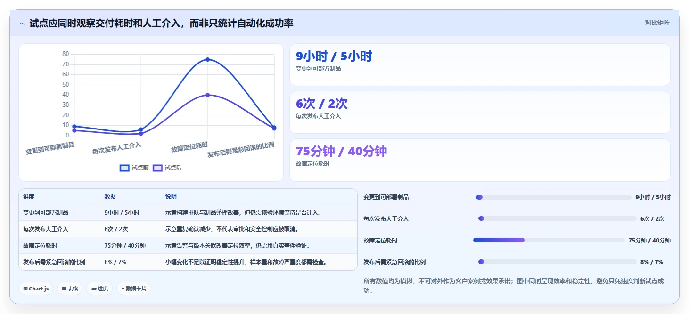689x314 pixels.
Task: Click the 维度 column header
Action: tap(29, 197)
